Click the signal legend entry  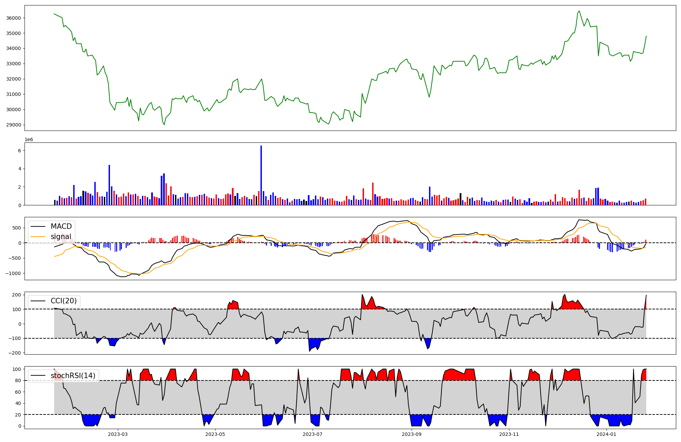pos(61,237)
